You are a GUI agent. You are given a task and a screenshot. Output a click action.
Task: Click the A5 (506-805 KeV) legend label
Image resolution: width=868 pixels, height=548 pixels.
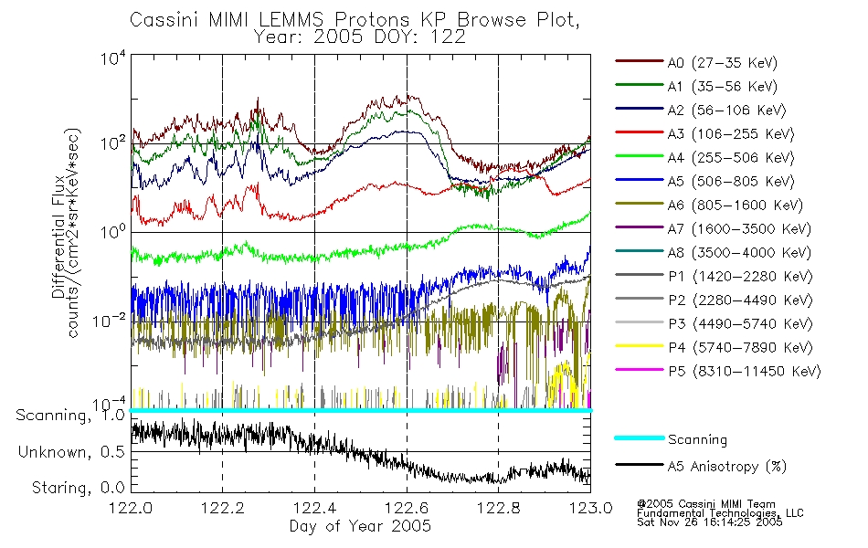pos(731,182)
